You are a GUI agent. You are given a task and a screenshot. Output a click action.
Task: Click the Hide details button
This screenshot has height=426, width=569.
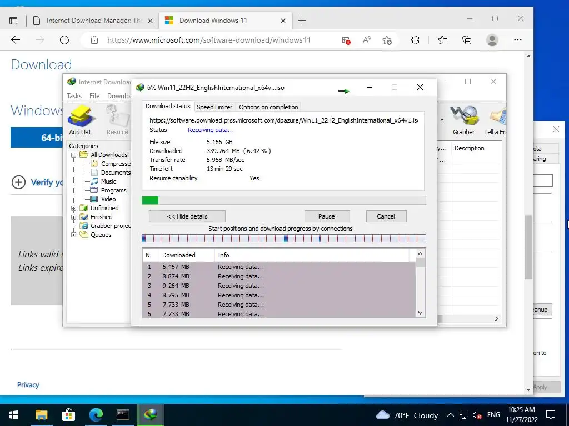[187, 216]
